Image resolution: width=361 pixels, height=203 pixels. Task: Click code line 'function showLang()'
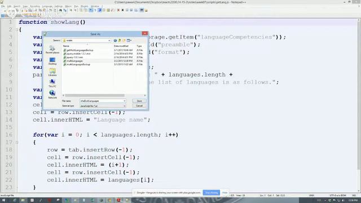tap(52, 22)
